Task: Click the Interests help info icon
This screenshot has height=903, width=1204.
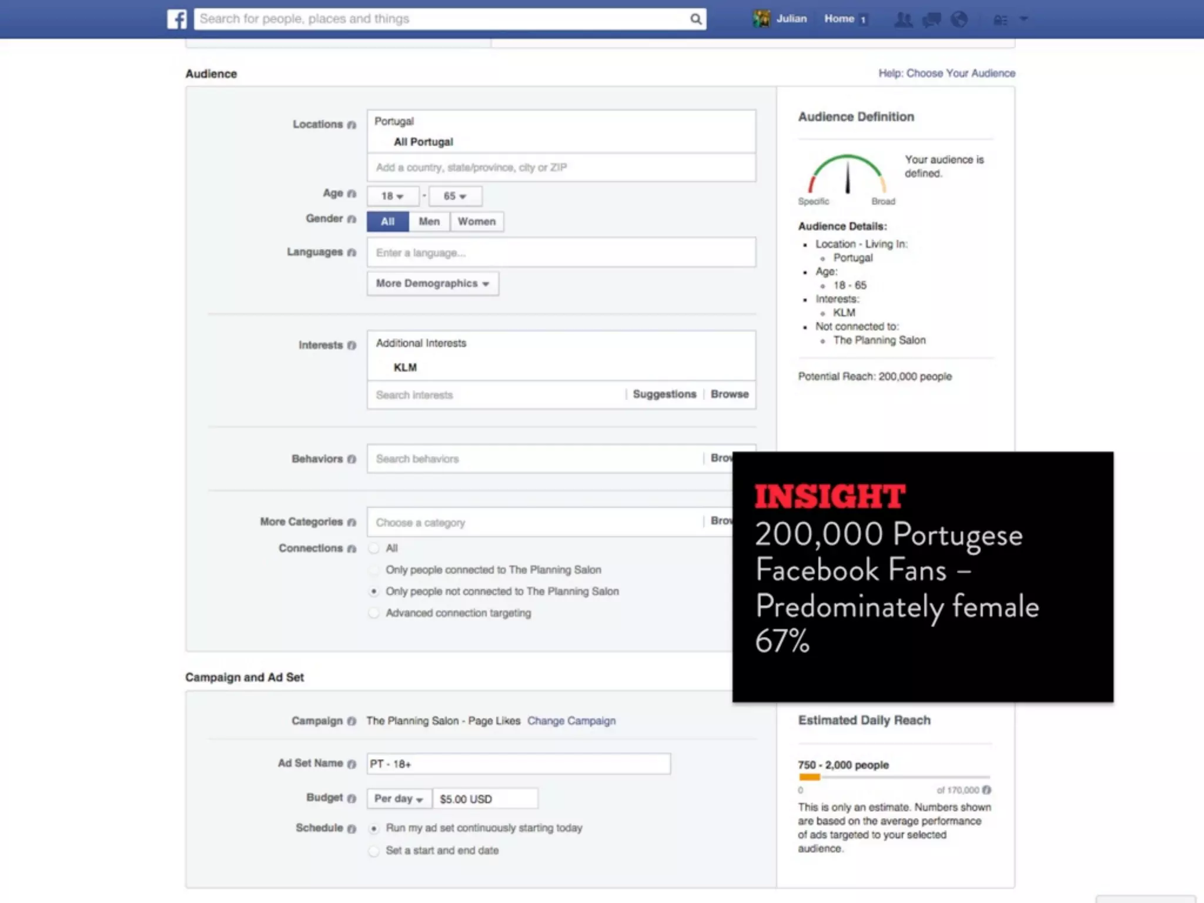Action: coord(352,345)
